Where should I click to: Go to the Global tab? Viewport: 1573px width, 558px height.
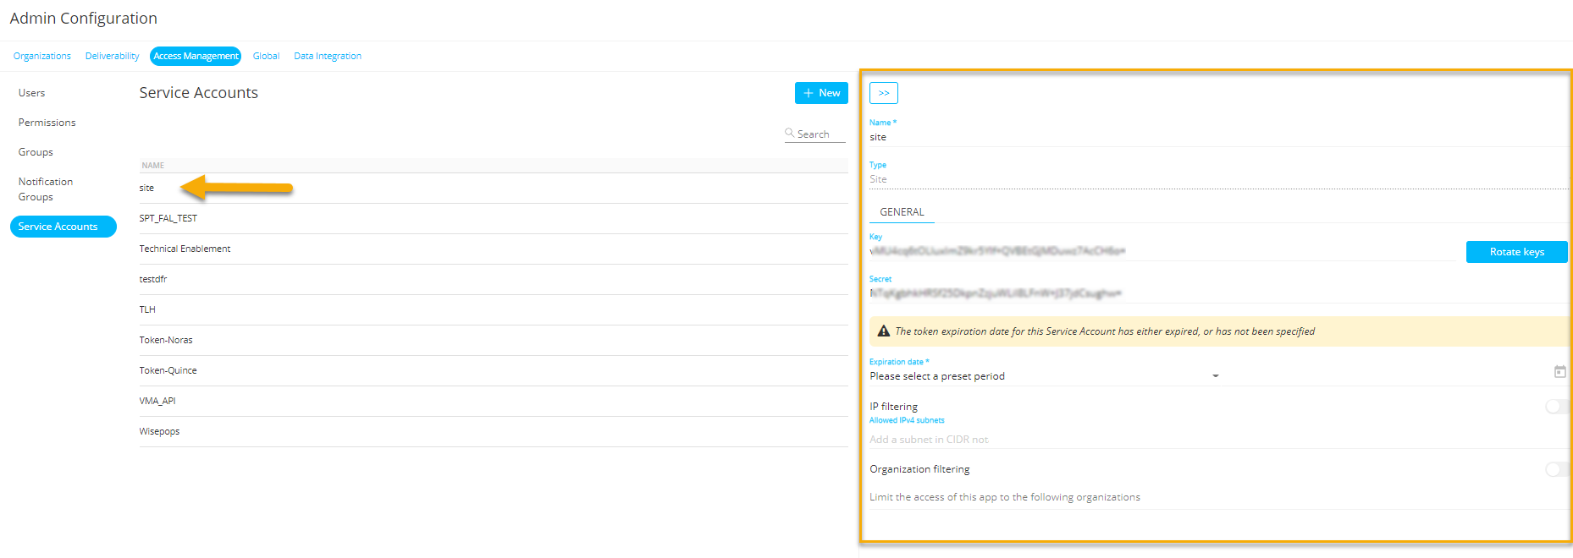[x=266, y=56]
